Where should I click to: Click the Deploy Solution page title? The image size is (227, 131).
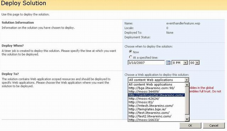coord(23,3)
